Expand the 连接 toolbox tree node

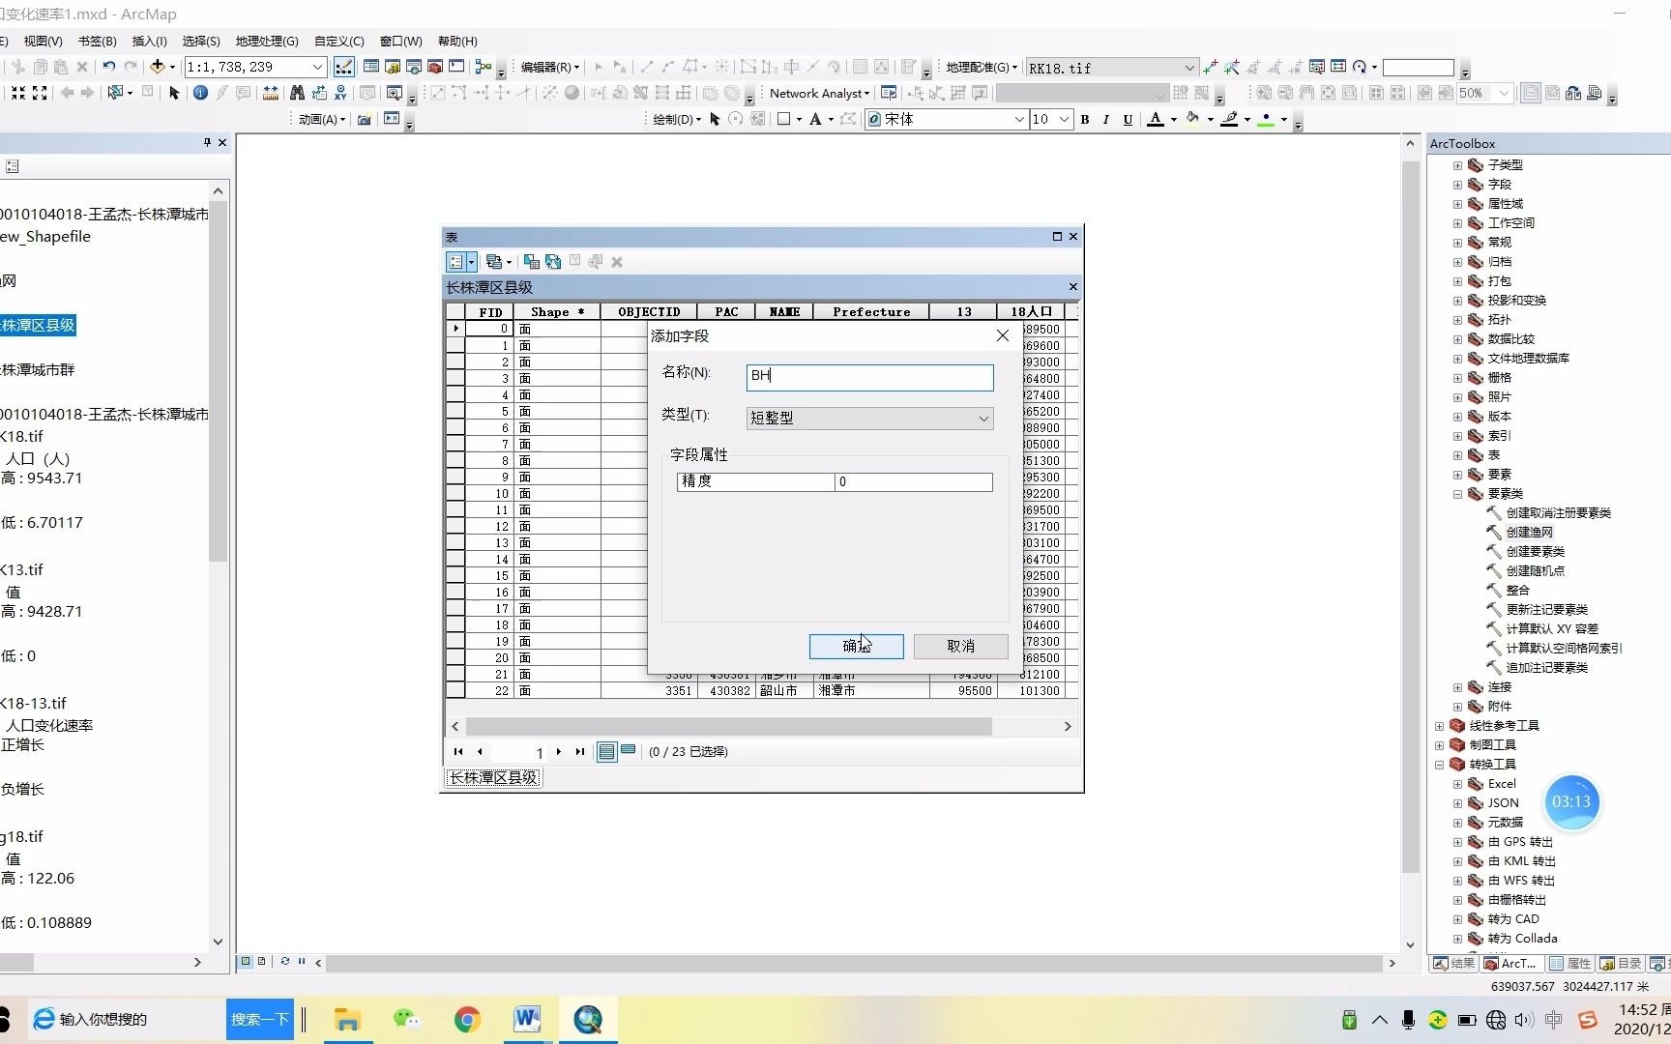[x=1457, y=687]
